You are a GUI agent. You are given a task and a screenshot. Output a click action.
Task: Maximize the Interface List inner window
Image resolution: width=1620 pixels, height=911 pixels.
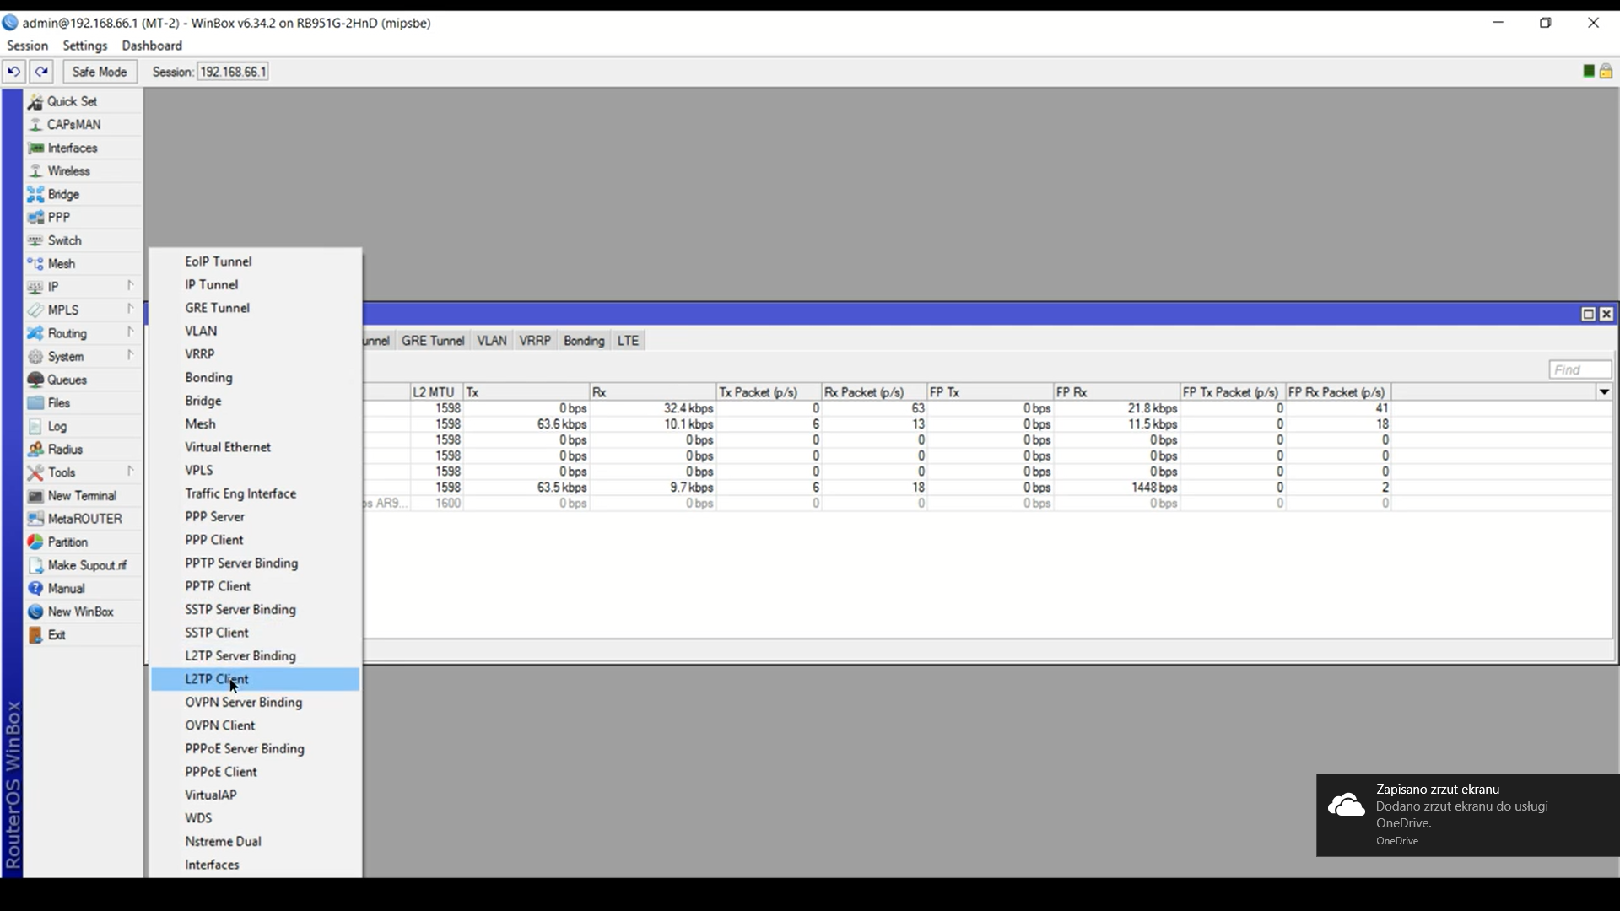(1588, 315)
